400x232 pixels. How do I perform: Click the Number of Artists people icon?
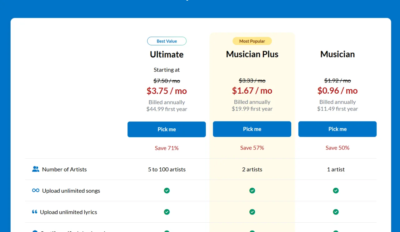click(x=36, y=169)
